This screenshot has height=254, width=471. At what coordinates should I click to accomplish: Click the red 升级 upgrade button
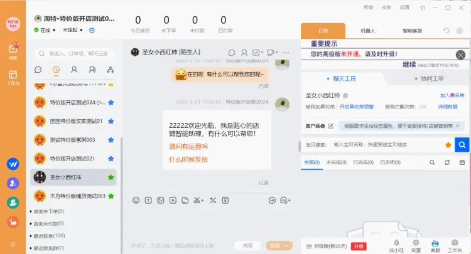pos(358,246)
